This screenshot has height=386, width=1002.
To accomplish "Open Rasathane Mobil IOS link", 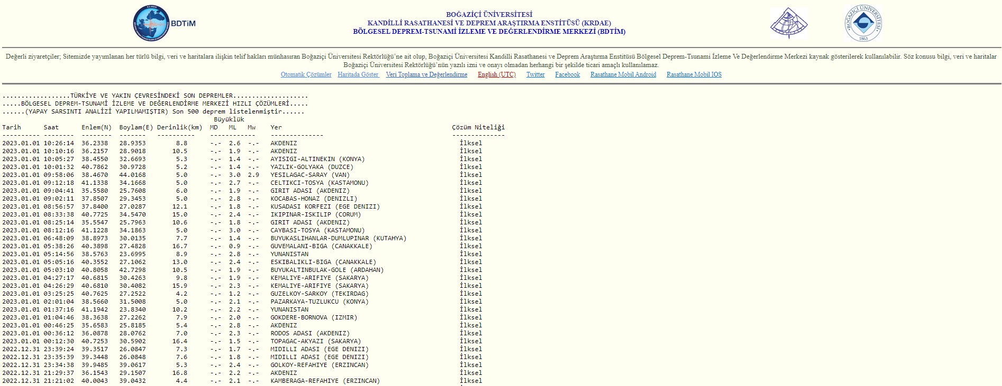I will point(694,74).
